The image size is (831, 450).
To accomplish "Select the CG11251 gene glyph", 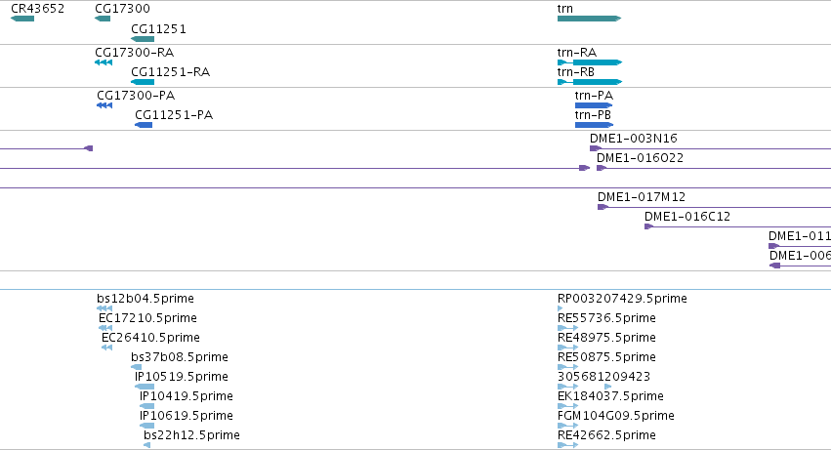I will click(143, 39).
